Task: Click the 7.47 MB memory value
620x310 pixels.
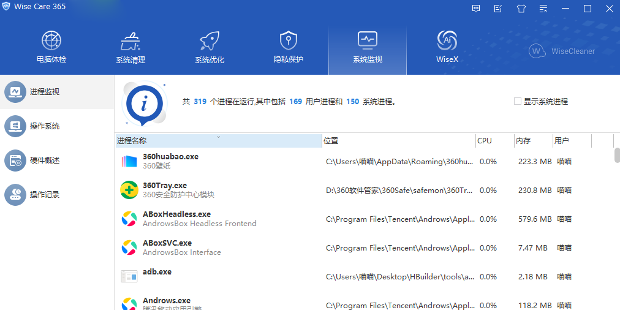Action: [532, 248]
